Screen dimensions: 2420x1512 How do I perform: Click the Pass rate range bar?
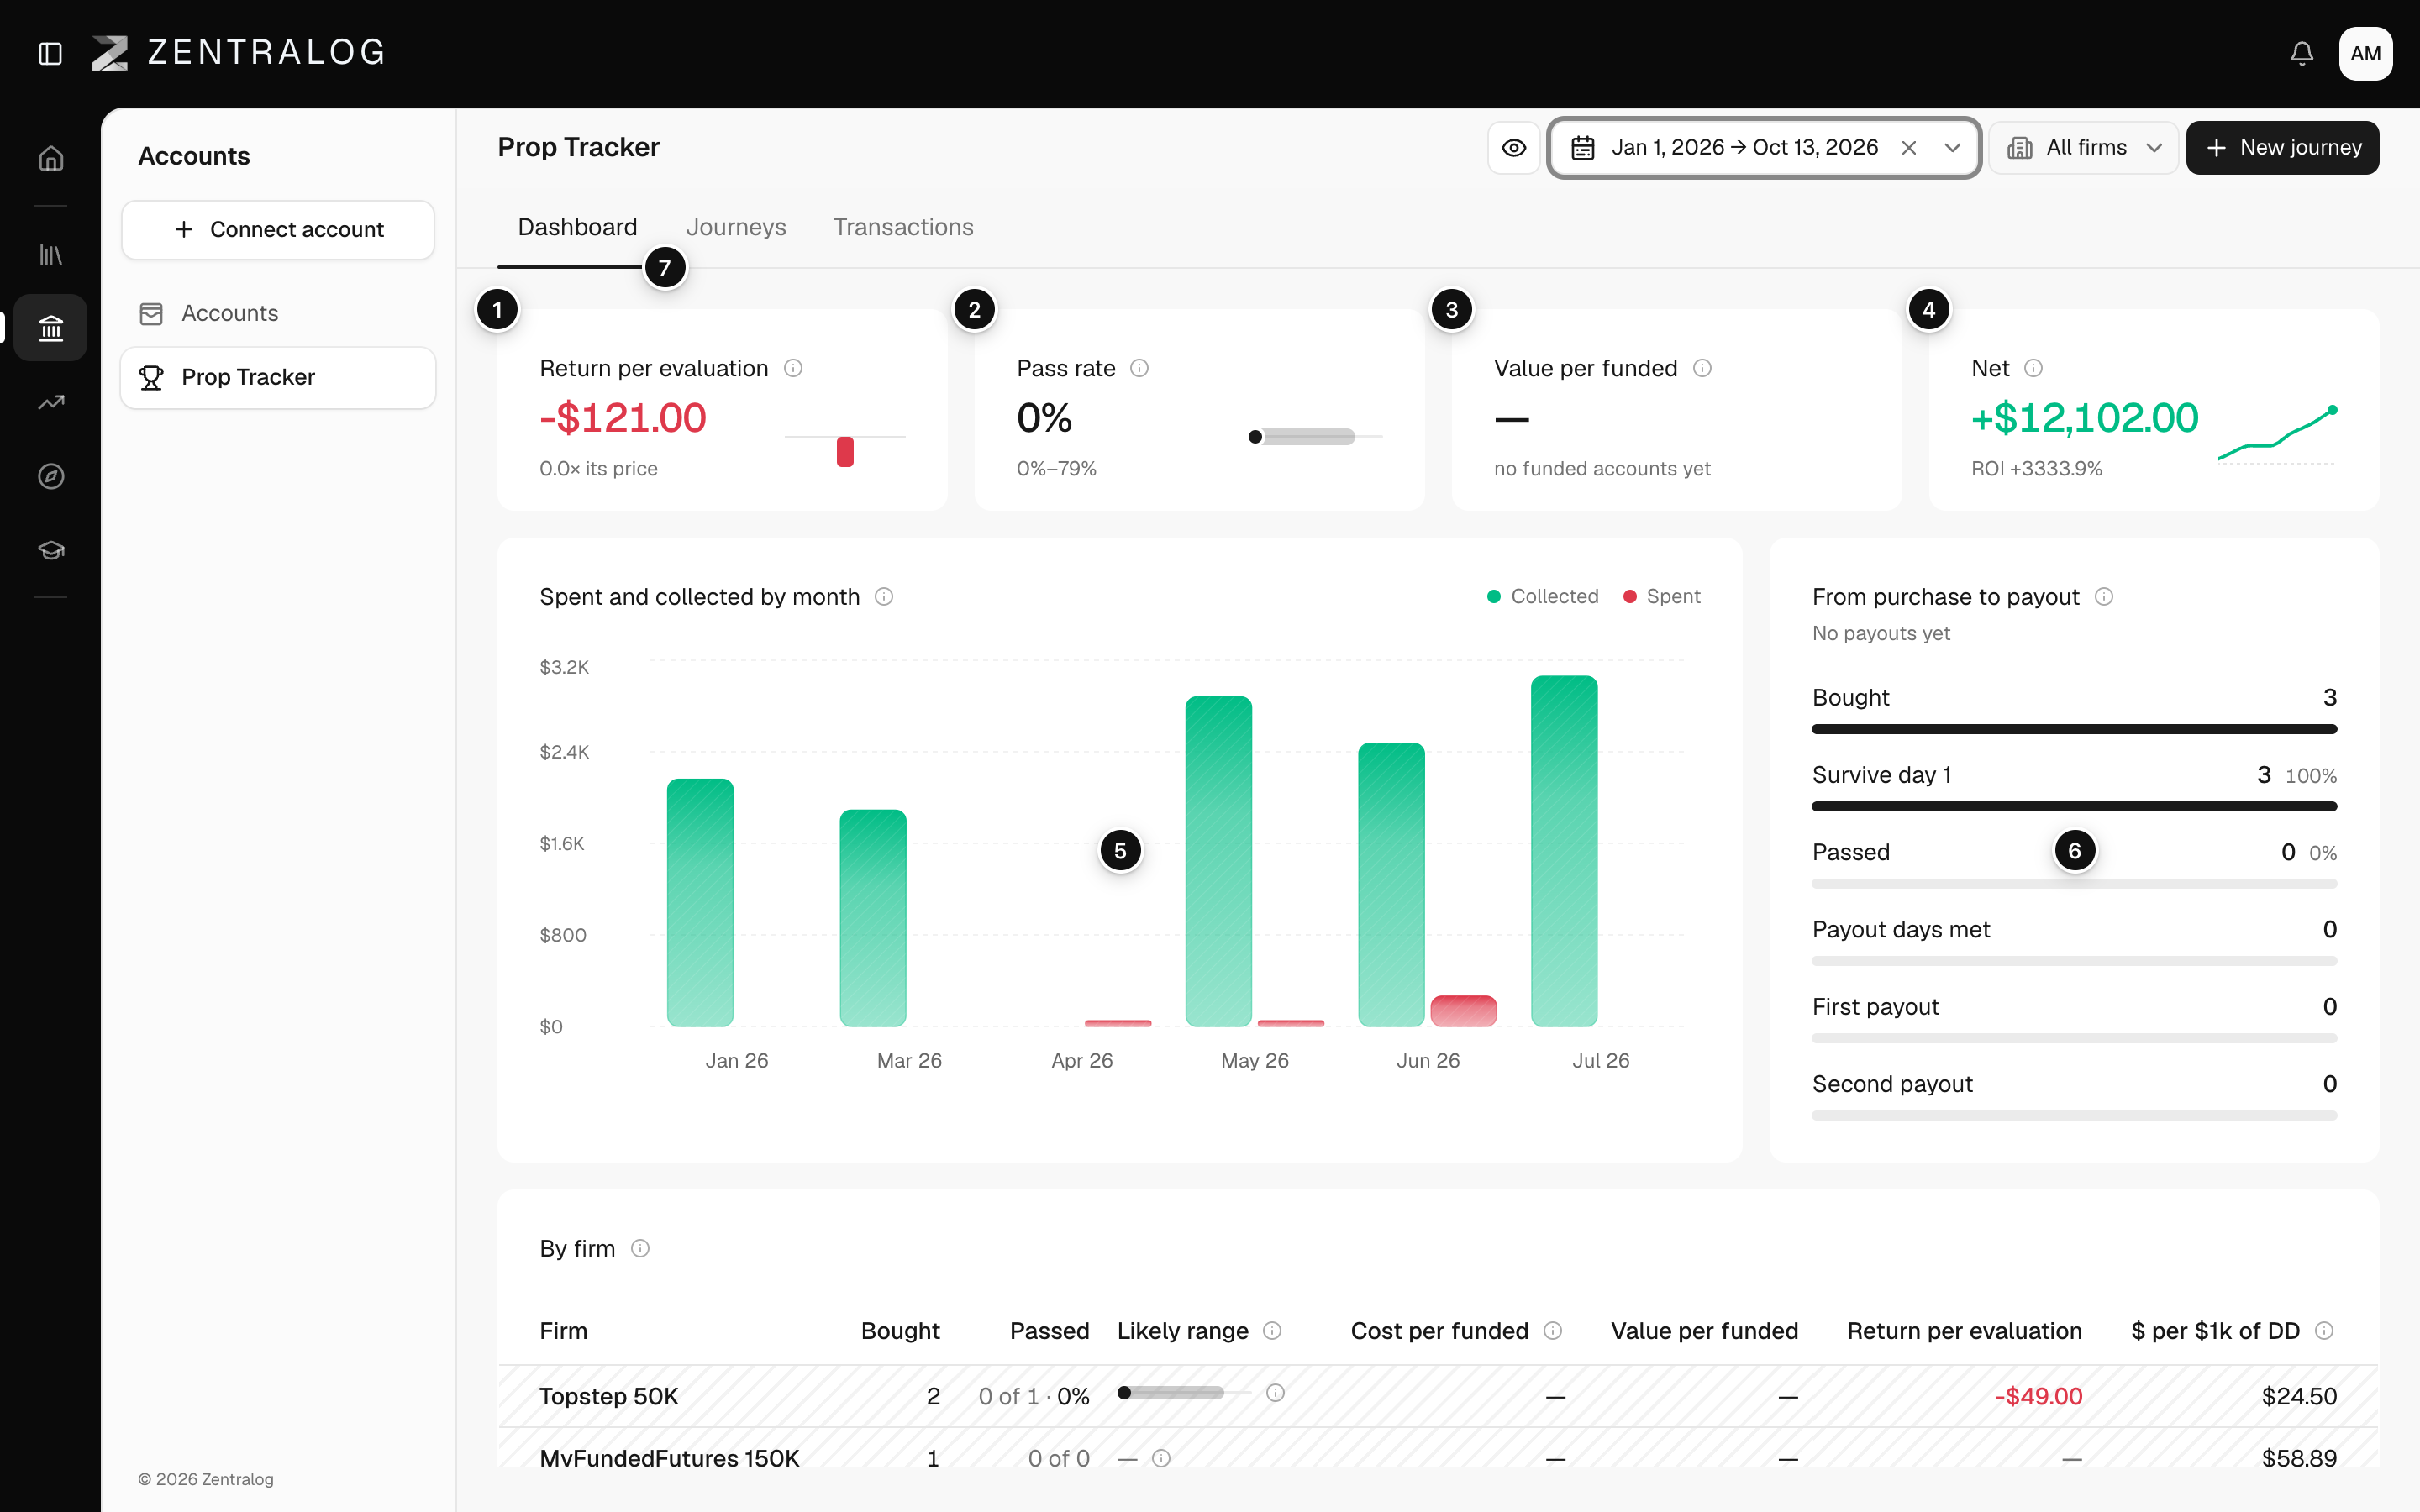click(1316, 437)
